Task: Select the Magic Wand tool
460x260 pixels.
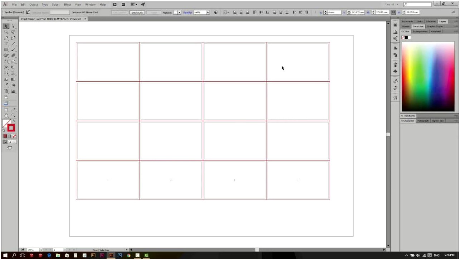Action: click(x=6, y=32)
